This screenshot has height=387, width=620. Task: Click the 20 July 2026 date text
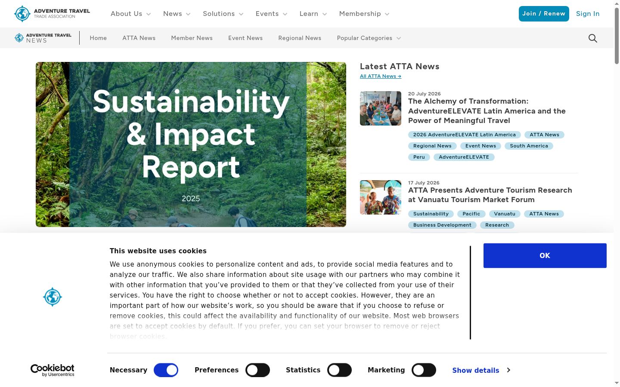click(425, 94)
